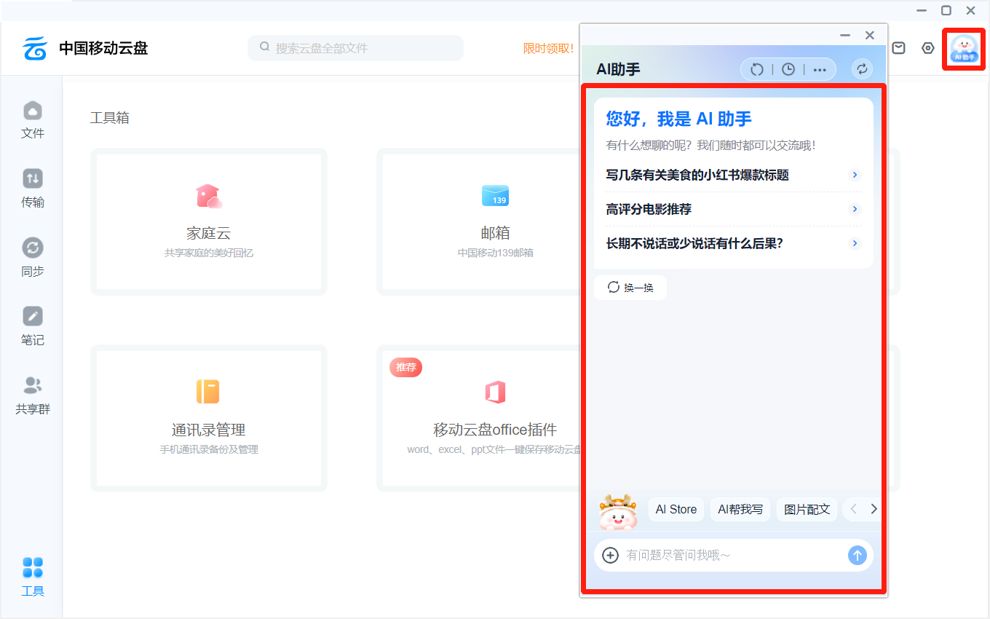Open the three-dot more options in AI助手

[x=820, y=69]
